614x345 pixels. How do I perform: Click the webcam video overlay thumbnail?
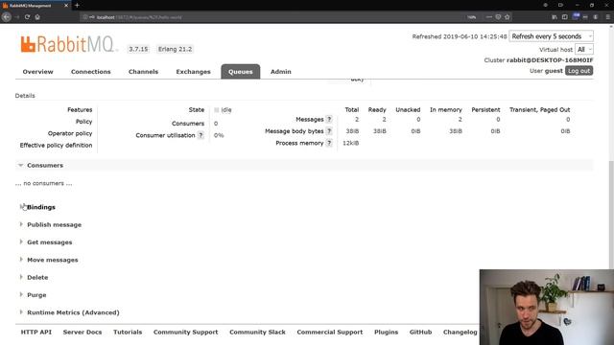[x=547, y=307]
